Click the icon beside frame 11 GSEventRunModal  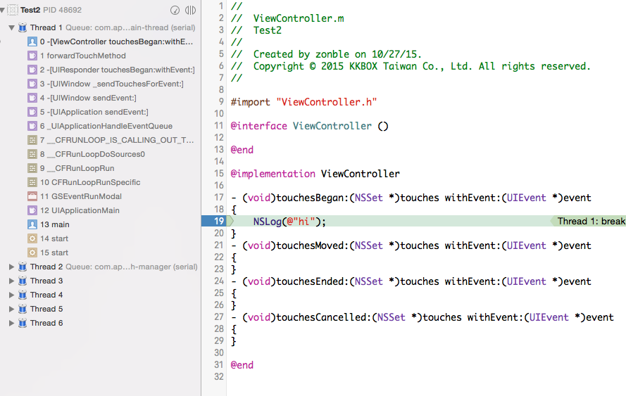coord(32,196)
